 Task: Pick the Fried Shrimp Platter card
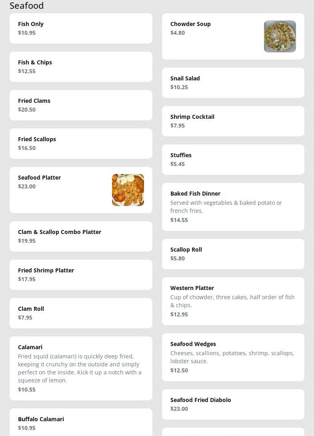coord(81,275)
